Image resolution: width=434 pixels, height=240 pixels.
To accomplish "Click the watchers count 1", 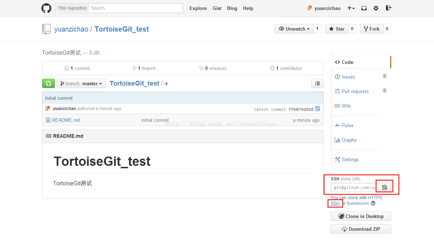I will 317,29.
